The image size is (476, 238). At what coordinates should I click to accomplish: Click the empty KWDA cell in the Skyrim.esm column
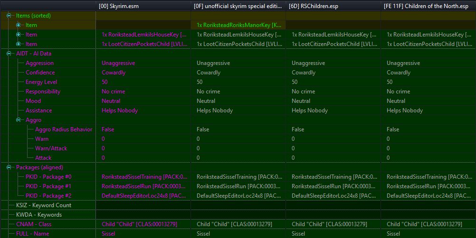143,215
